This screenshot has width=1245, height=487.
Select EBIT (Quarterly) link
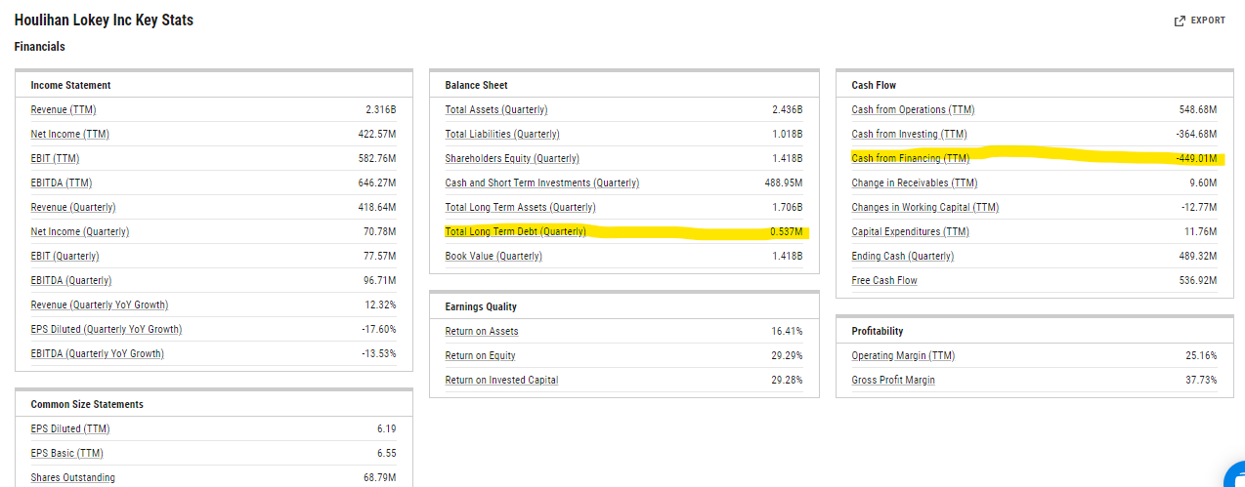tap(64, 256)
